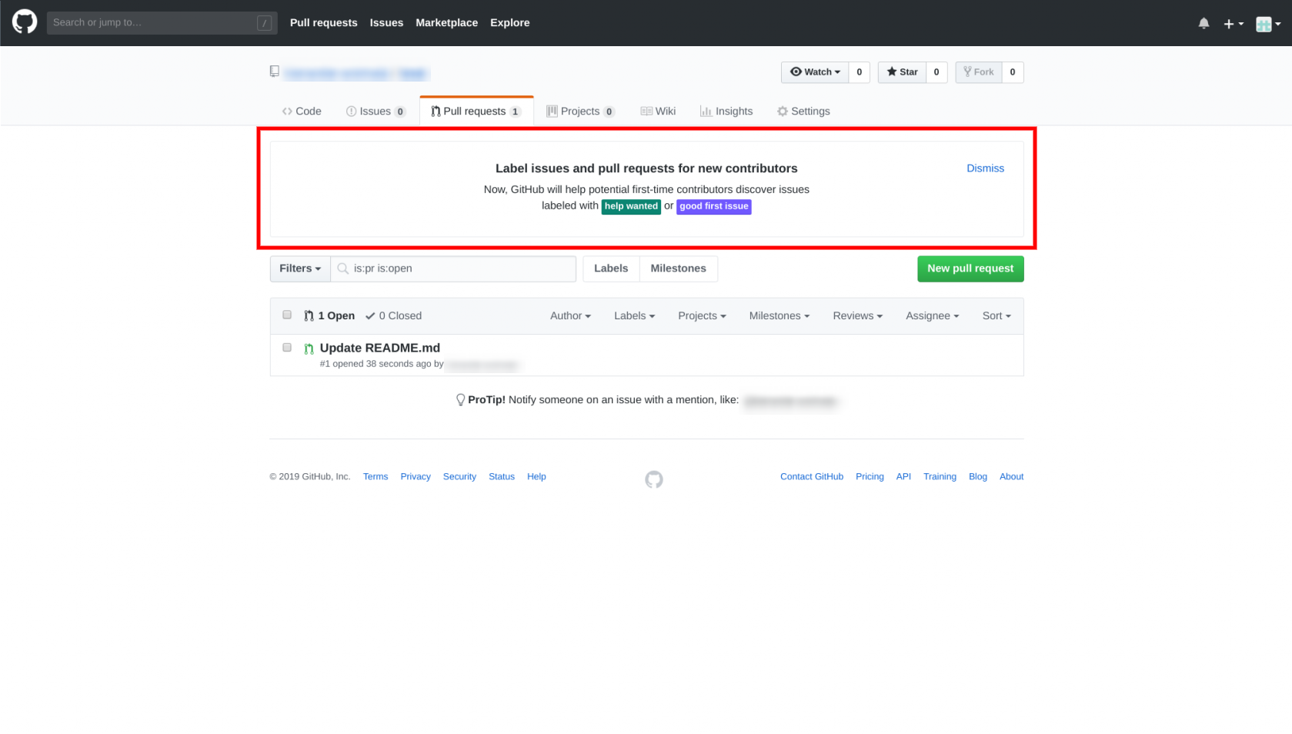Click the is:pr is:open search field
The width and height of the screenshot is (1292, 734).
453,269
